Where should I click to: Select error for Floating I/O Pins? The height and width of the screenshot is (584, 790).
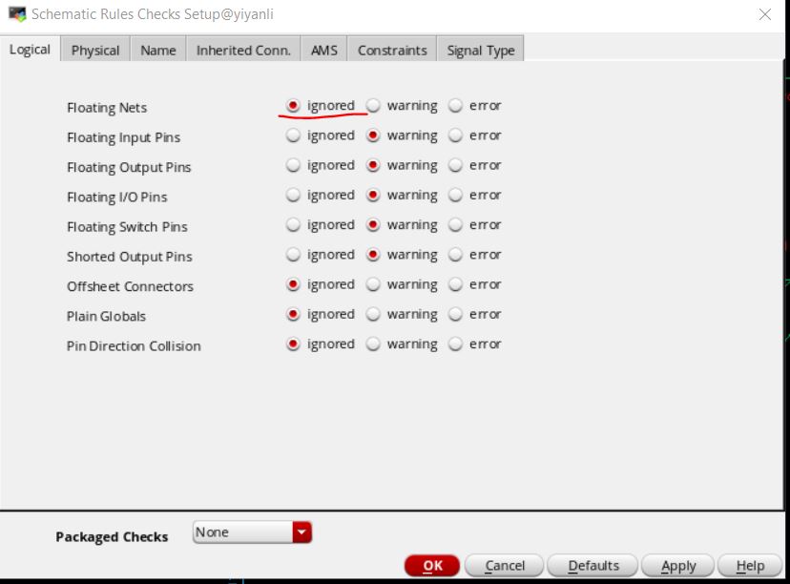tap(455, 195)
